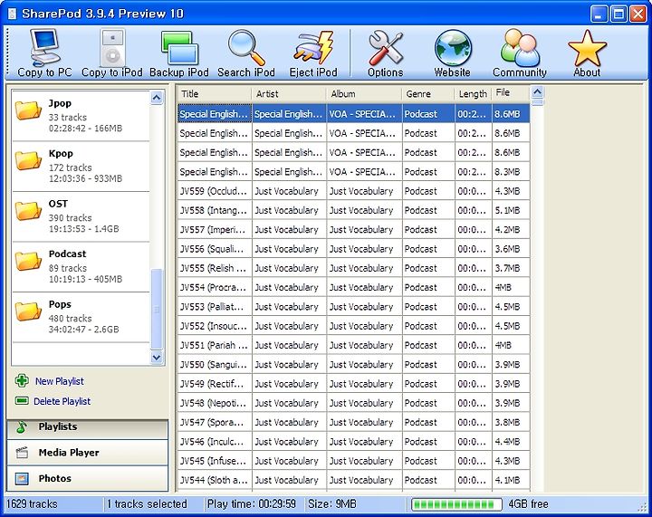652x517 pixels.
Task: Sort tracks by the Genre column header
Action: [428, 94]
